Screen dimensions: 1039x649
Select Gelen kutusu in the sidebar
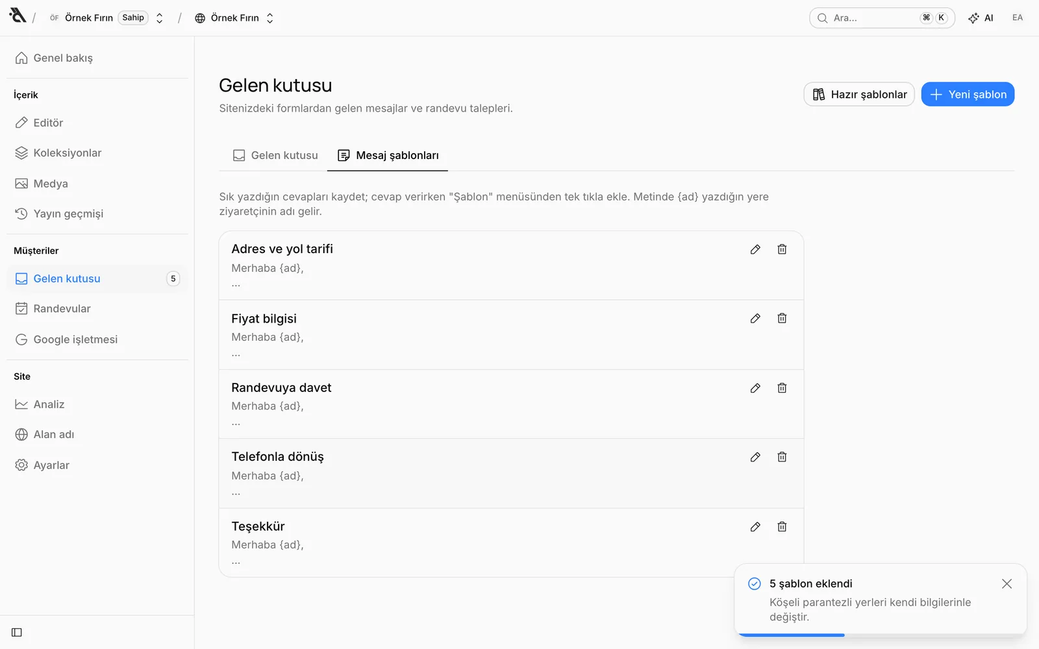click(97, 278)
